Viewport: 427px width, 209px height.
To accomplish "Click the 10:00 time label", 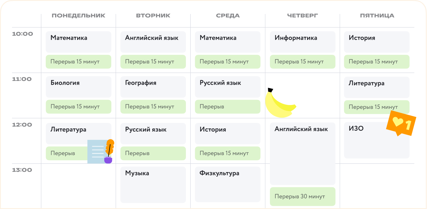I will 23,34.
